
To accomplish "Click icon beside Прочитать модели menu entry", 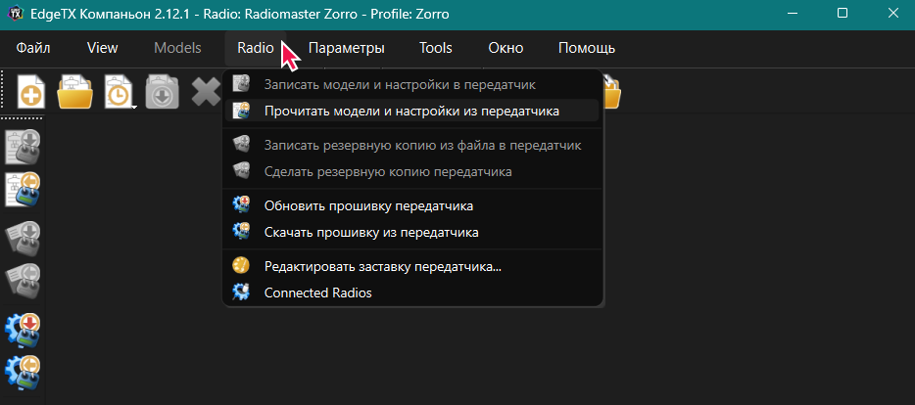I will pos(241,111).
